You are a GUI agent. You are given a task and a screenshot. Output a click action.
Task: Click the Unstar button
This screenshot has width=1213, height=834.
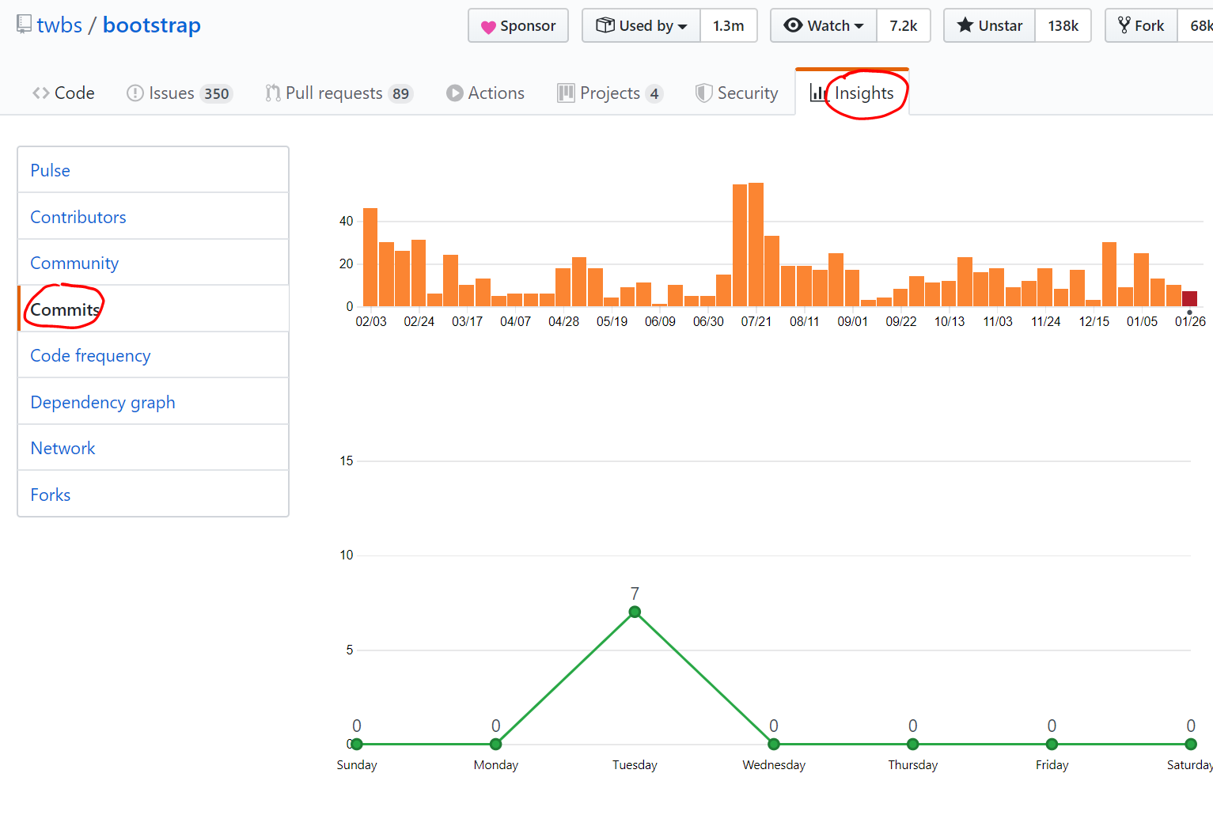[989, 25]
